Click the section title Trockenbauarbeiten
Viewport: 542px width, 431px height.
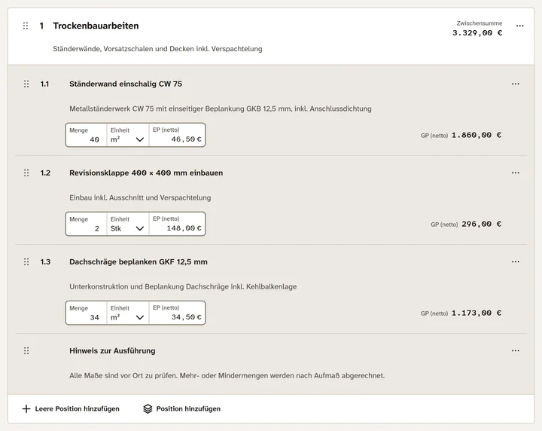[96, 26]
